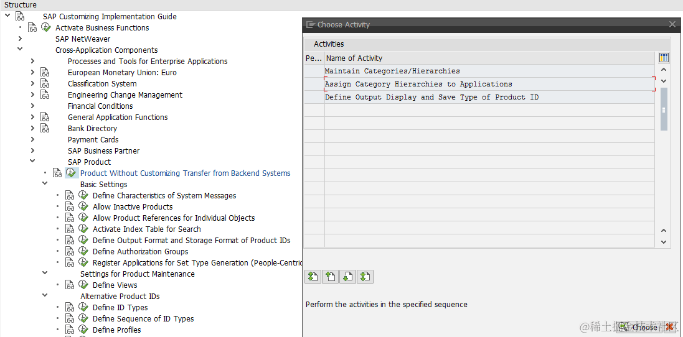This screenshot has width=683, height=337.
Task: Select the Activate Index Table for Search label
Action: click(x=147, y=229)
